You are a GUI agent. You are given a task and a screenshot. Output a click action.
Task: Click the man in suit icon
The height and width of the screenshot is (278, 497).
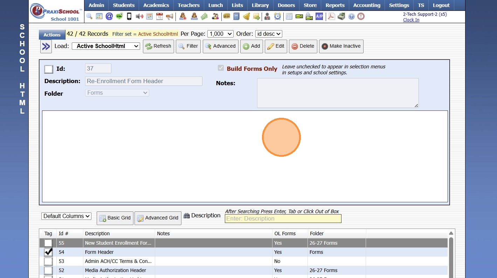coord(267,16)
